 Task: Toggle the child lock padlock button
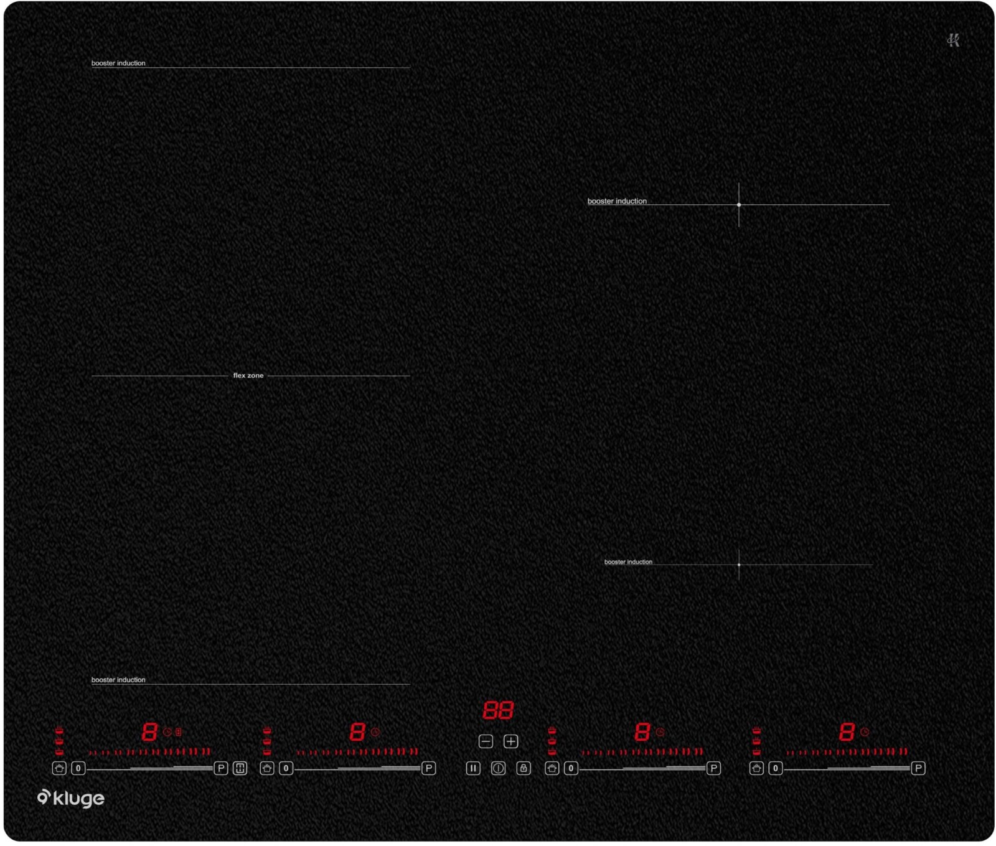pyautogui.click(x=524, y=768)
